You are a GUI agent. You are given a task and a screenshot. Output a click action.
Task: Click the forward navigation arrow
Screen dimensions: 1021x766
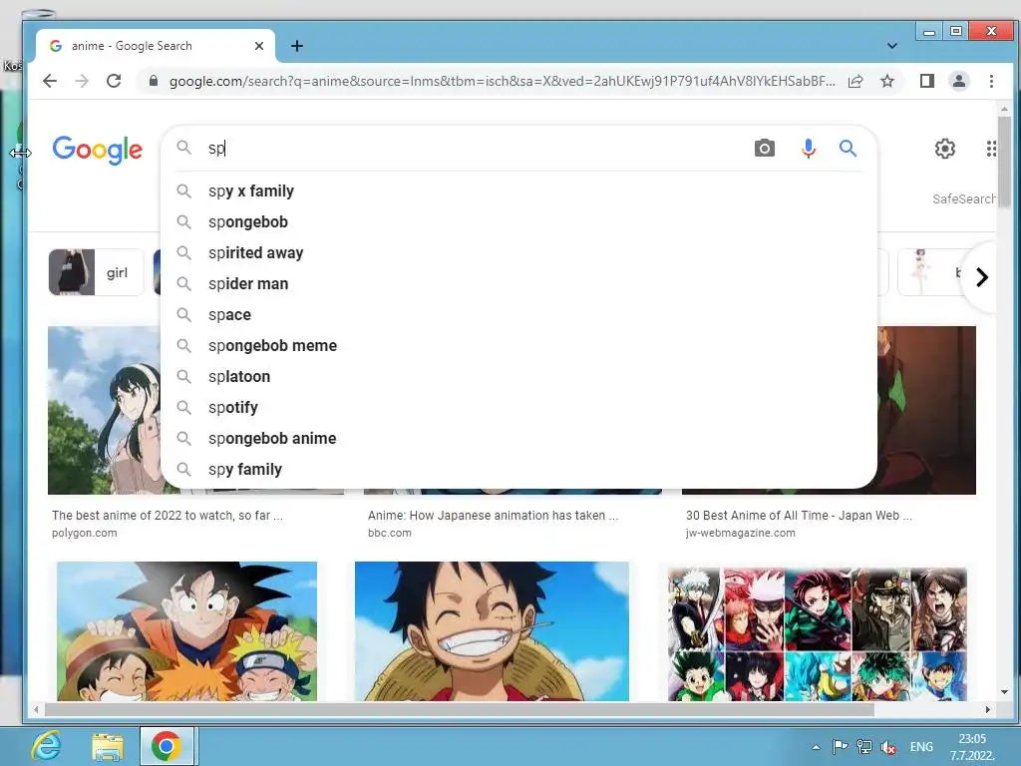(82, 81)
